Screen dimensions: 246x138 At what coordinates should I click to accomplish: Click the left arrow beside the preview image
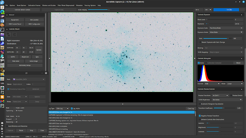click(x=50, y=58)
